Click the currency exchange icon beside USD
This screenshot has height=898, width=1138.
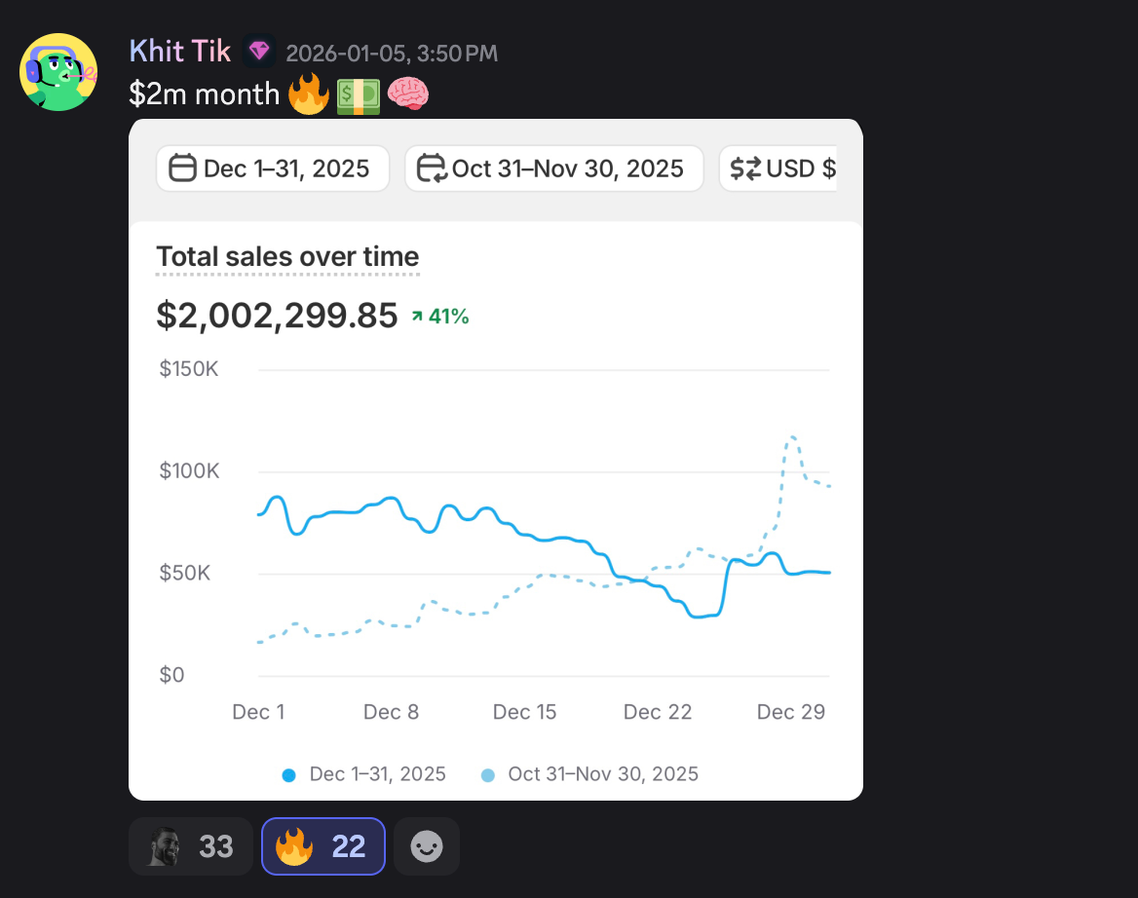click(x=746, y=168)
